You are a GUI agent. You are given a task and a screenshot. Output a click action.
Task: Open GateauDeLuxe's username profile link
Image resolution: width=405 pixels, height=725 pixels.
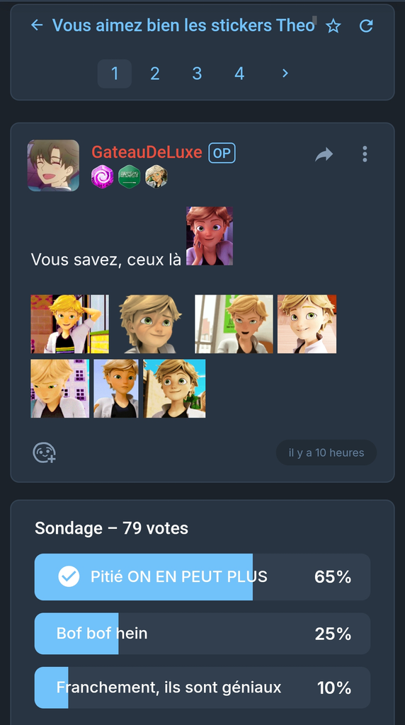click(147, 152)
